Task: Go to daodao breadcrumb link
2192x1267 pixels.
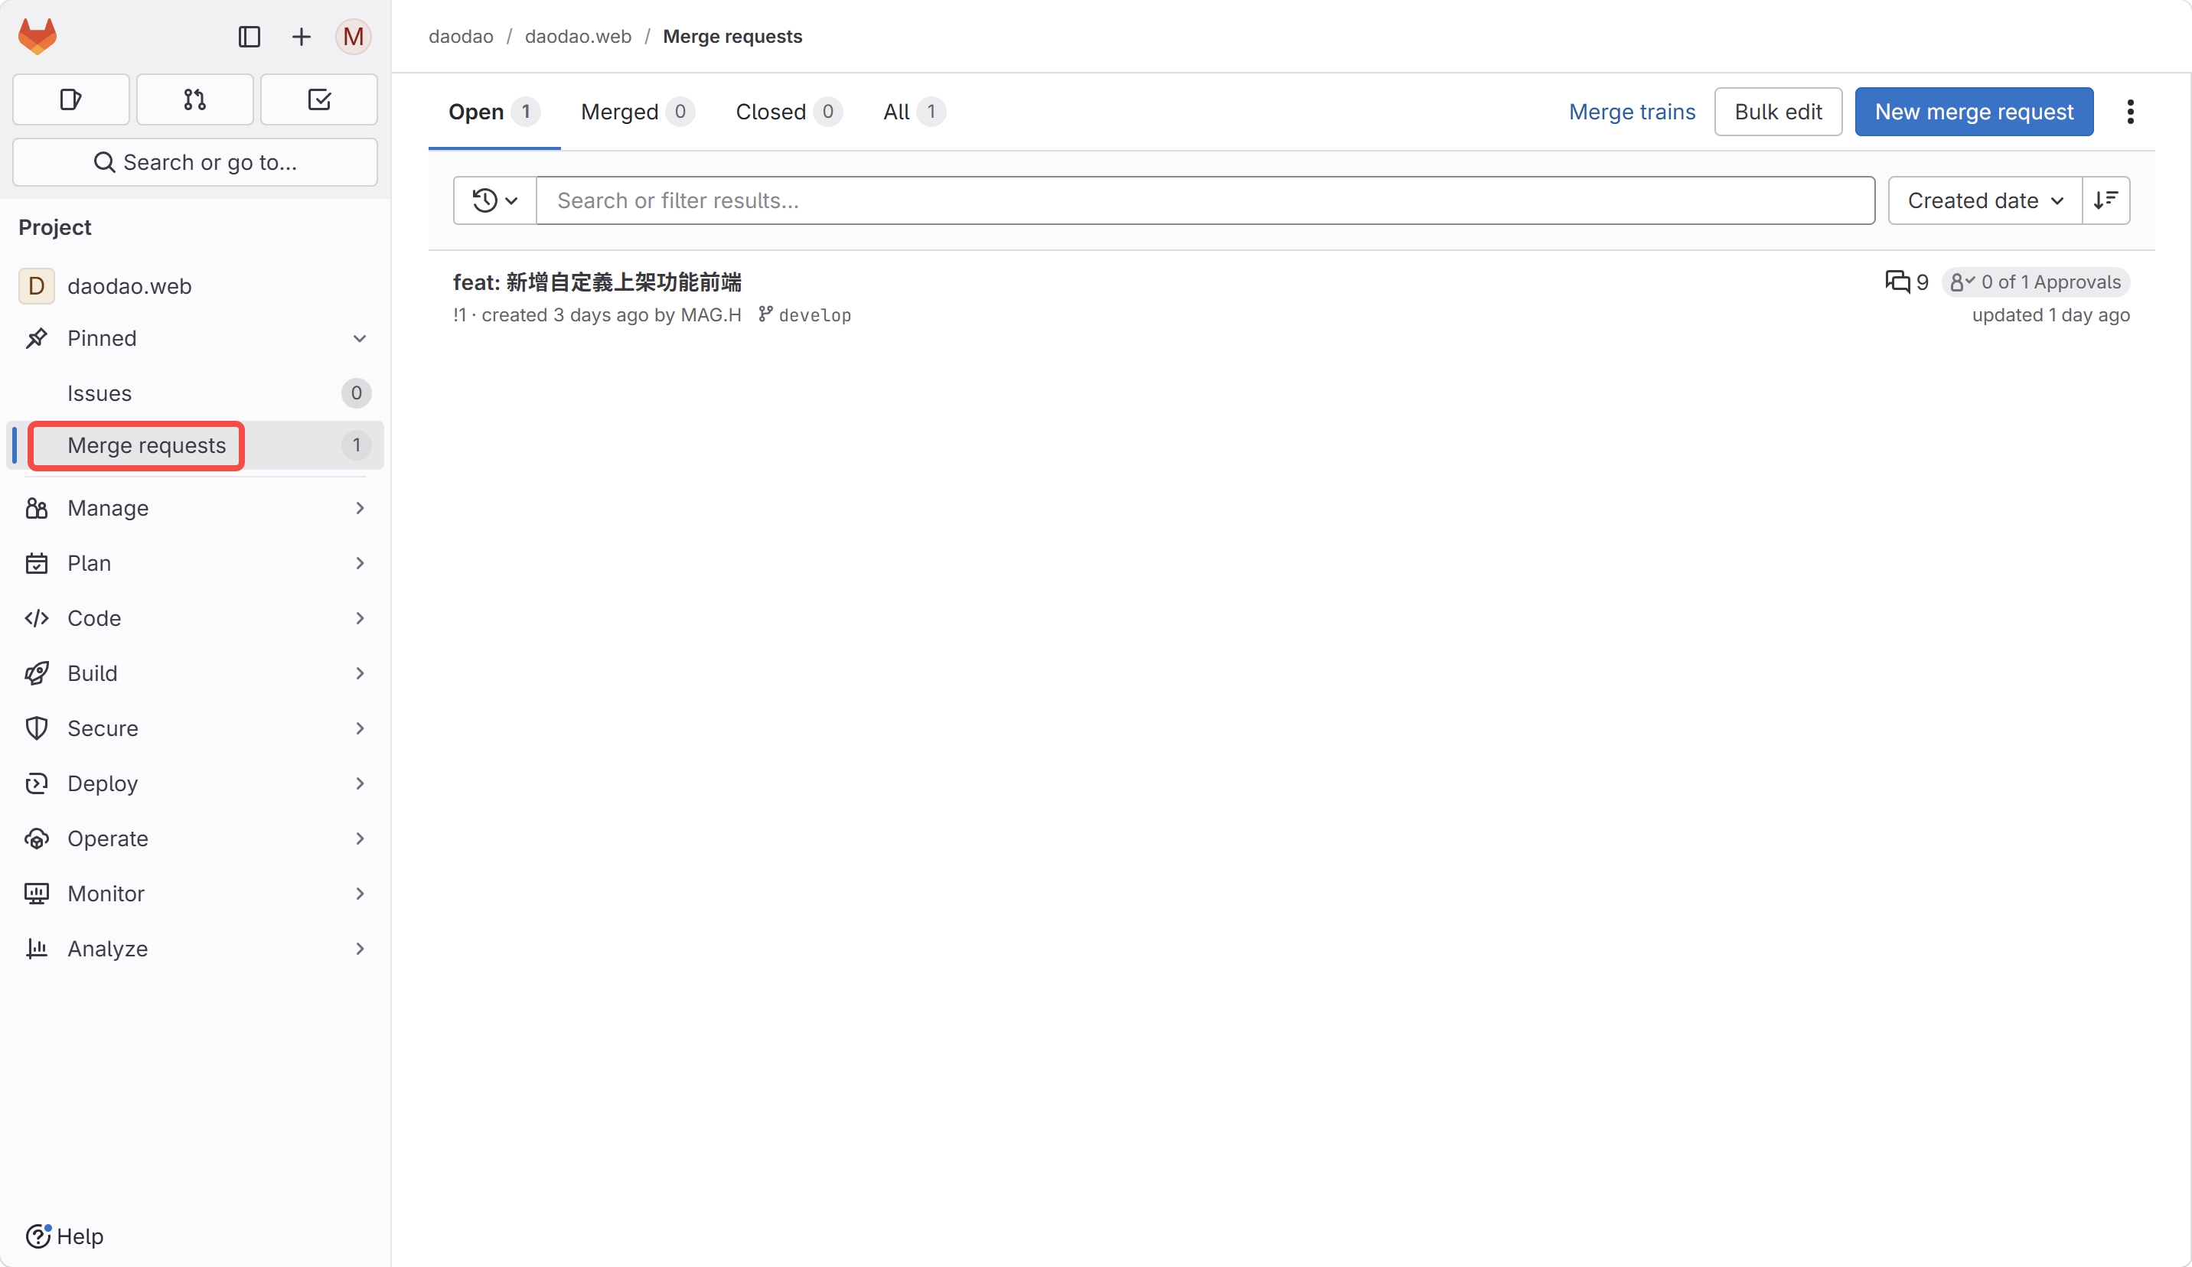Action: pos(461,37)
